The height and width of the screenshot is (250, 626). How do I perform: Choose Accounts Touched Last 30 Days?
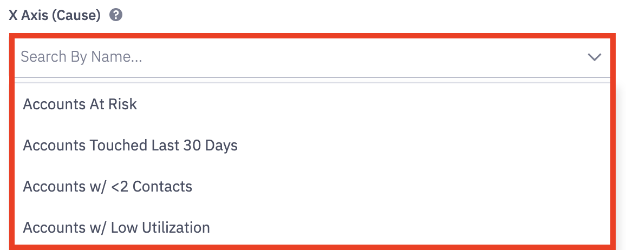pyautogui.click(x=130, y=146)
